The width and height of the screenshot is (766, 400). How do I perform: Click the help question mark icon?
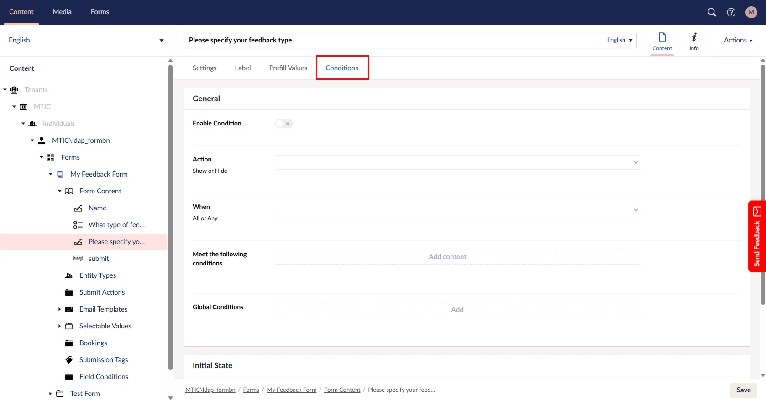[731, 12]
